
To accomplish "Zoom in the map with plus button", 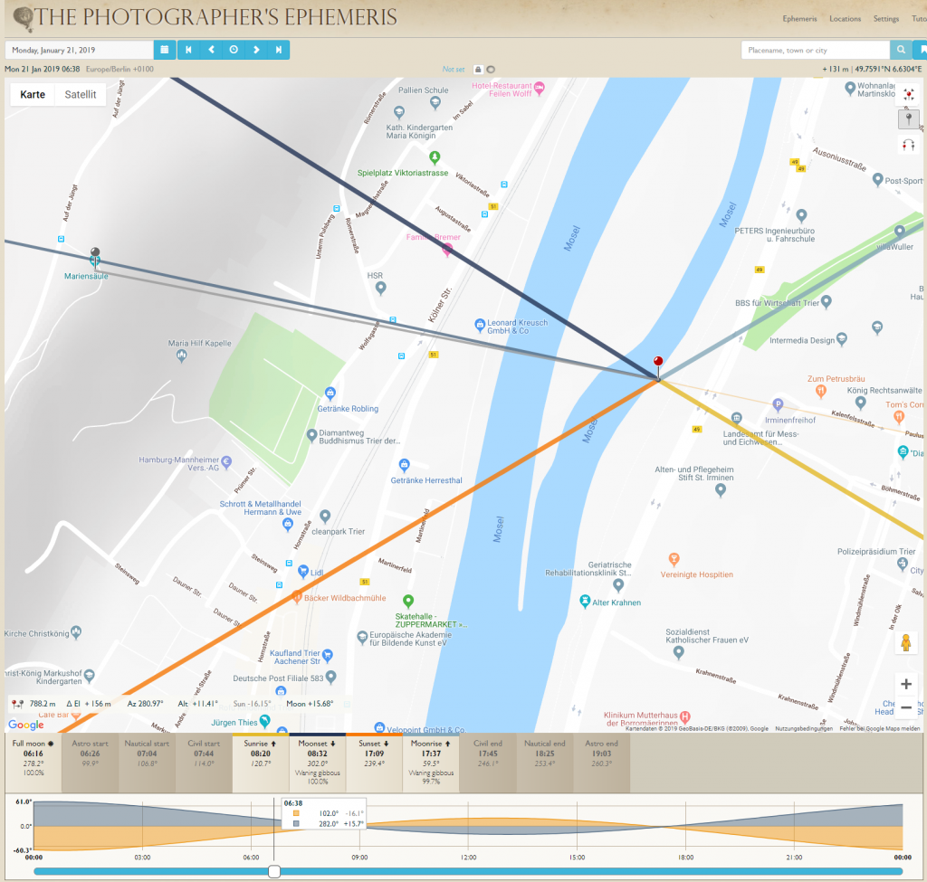I will tap(905, 684).
